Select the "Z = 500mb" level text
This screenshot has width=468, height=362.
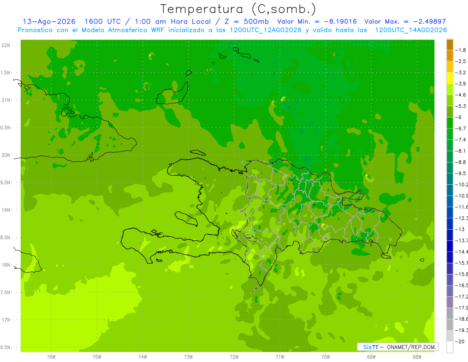245,21
